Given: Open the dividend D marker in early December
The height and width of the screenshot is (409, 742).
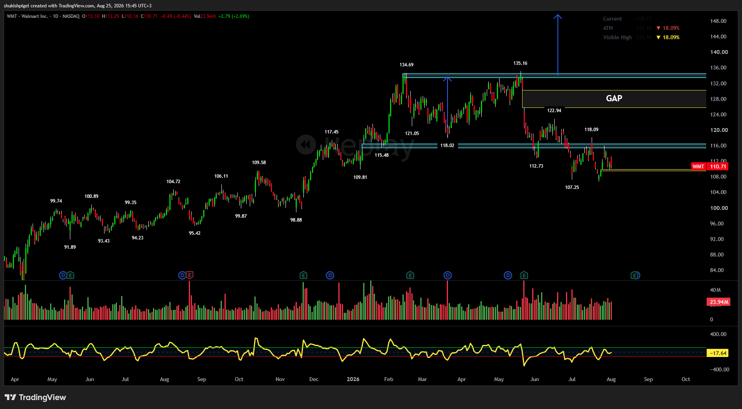Looking at the screenshot, I should tap(330, 275).
